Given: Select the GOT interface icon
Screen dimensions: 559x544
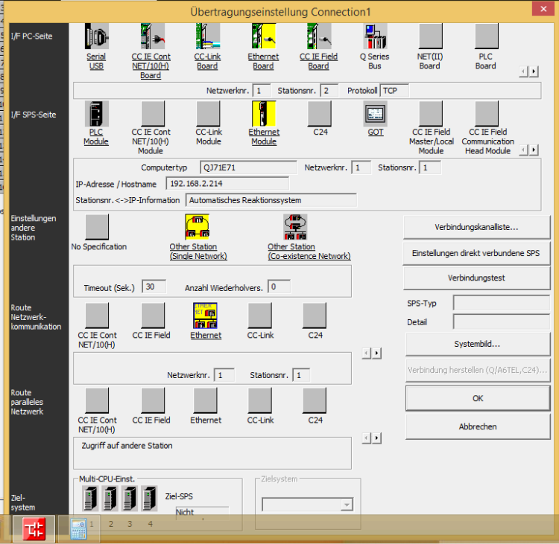Looking at the screenshot, I should pyautogui.click(x=375, y=113).
